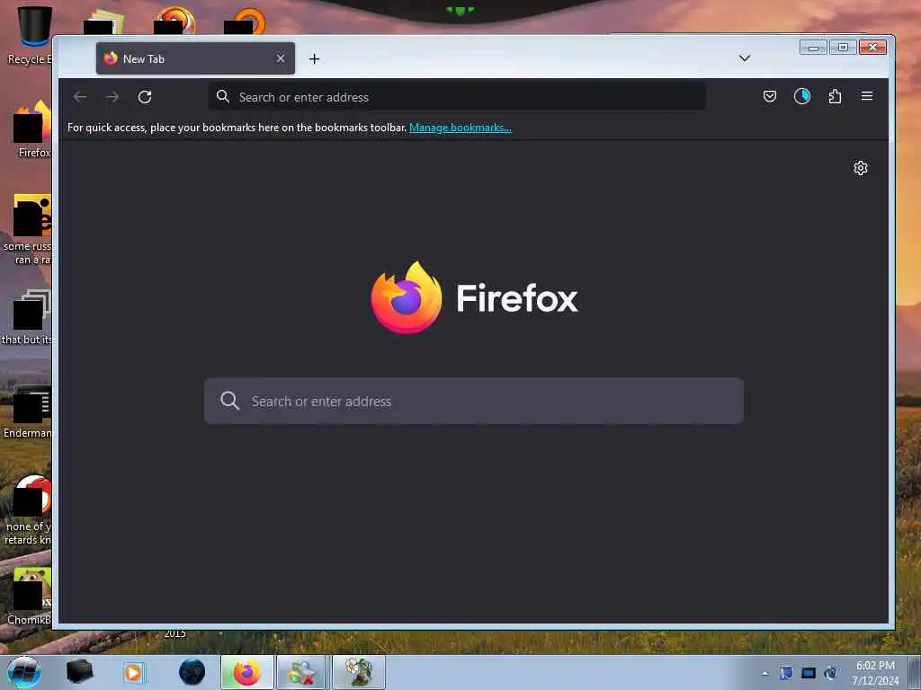Viewport: 921px width, 690px height.
Task: Click the magnifier icon in the address bar
Action: (x=223, y=96)
